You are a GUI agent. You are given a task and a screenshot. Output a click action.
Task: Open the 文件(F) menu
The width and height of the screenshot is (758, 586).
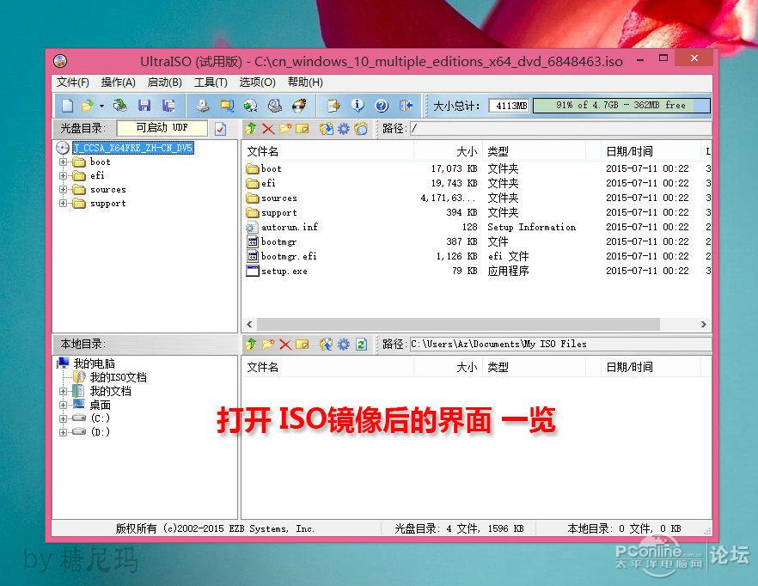click(x=70, y=82)
